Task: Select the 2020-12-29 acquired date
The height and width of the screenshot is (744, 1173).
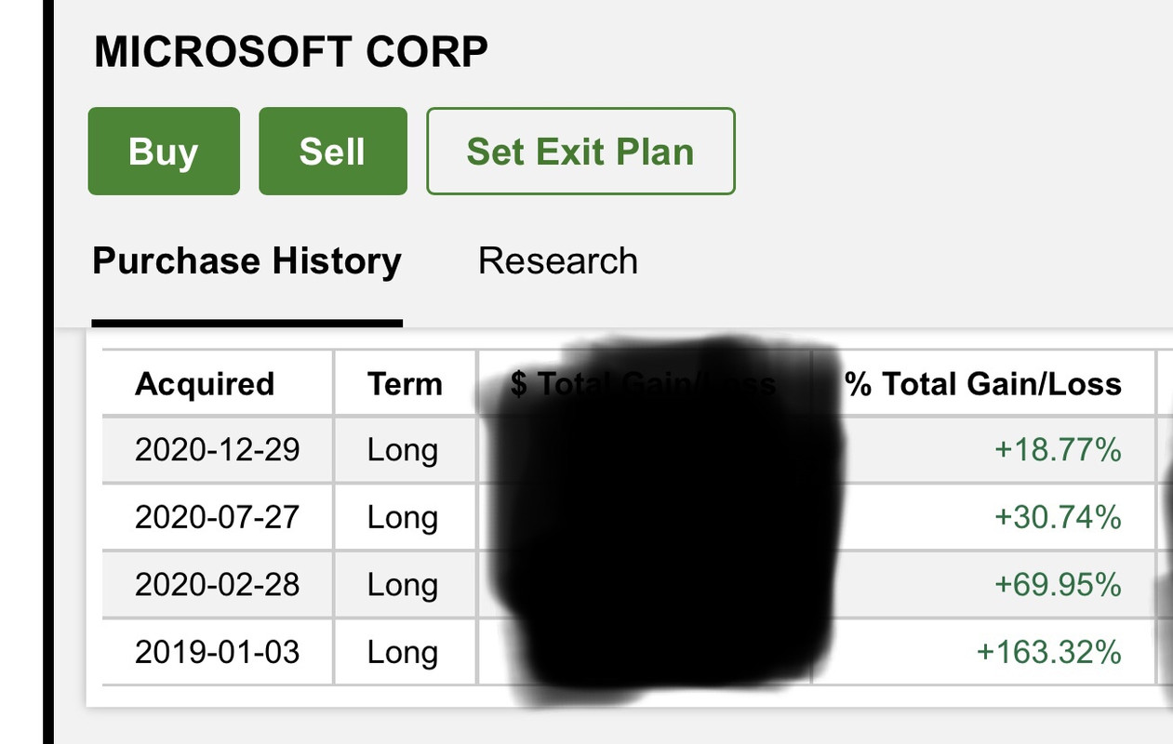Action: tap(218, 450)
